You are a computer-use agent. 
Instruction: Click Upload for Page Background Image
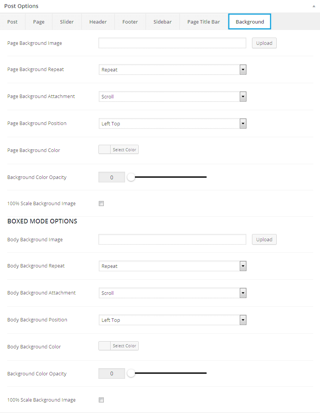point(264,43)
